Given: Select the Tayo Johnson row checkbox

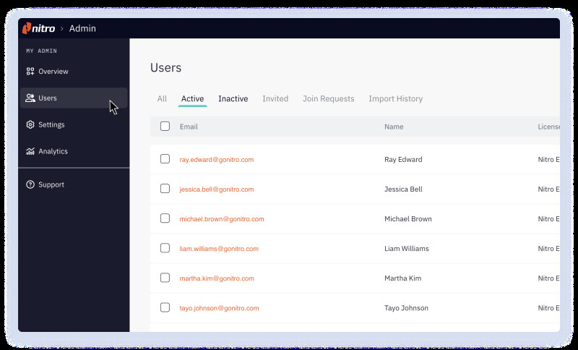Looking at the screenshot, I should pyautogui.click(x=165, y=307).
